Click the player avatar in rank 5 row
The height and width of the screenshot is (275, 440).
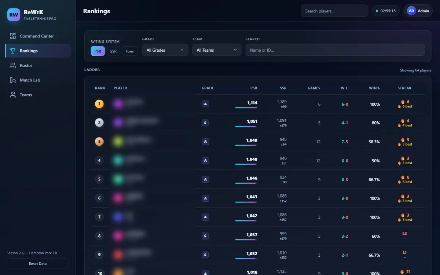(x=118, y=179)
